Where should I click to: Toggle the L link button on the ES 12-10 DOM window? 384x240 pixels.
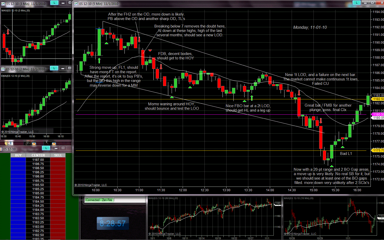pos(46,148)
